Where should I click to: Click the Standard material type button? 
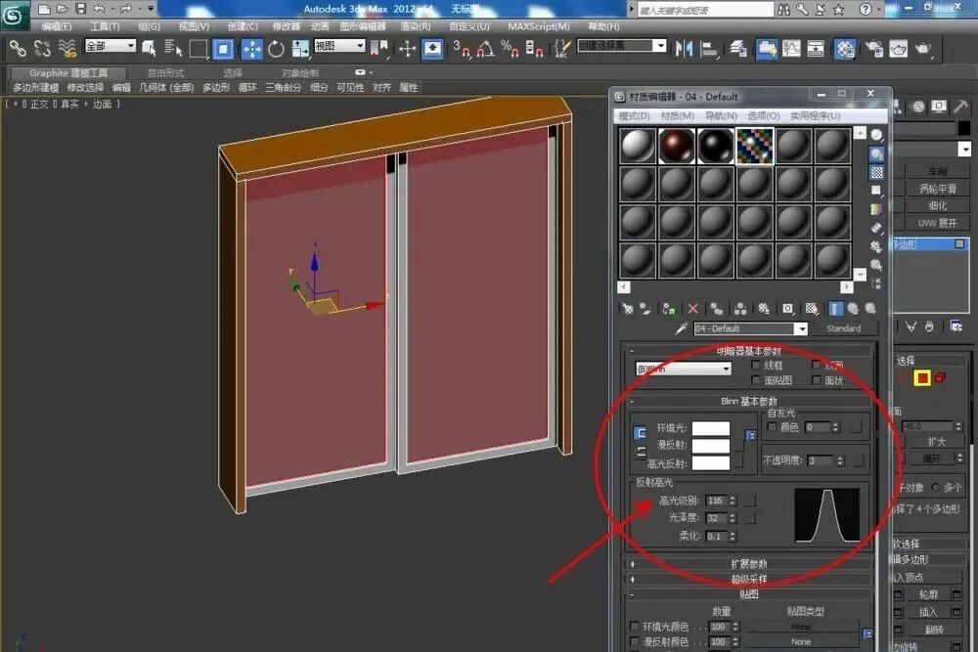pos(843,328)
